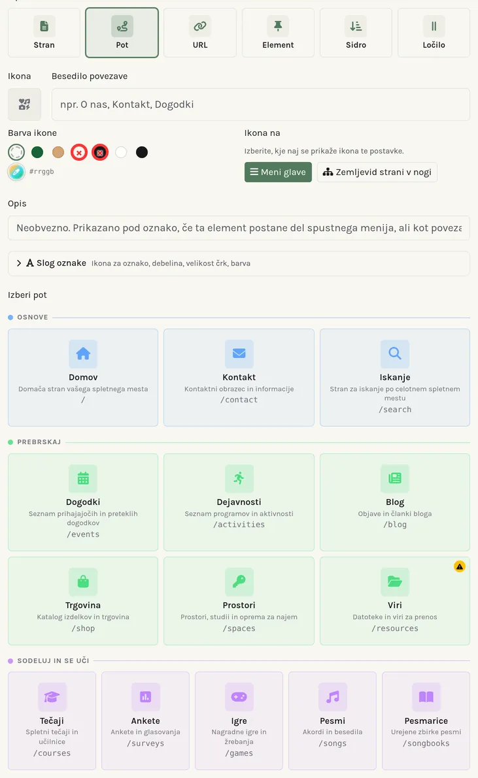
Task: Switch to the URL link type tab
Action: pos(200,33)
